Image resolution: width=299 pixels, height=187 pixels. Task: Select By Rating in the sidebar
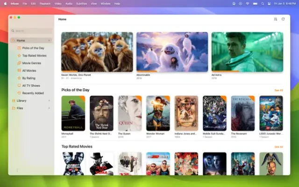click(28, 78)
